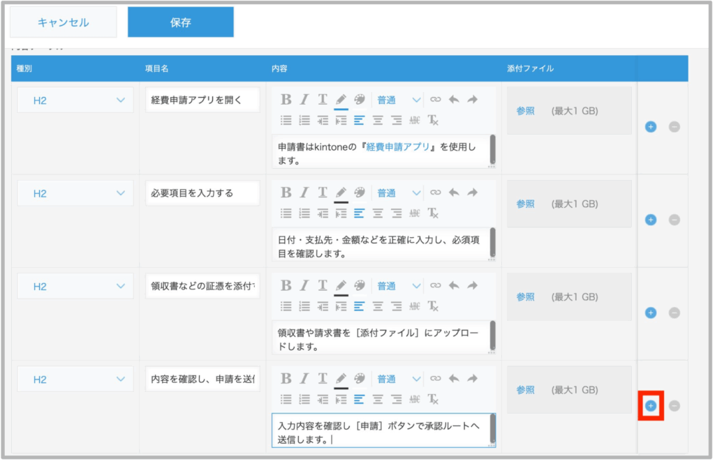Image resolution: width=715 pixels, height=461 pixels.
Task: Toggle bulleted list in the second row editor
Action: [286, 213]
